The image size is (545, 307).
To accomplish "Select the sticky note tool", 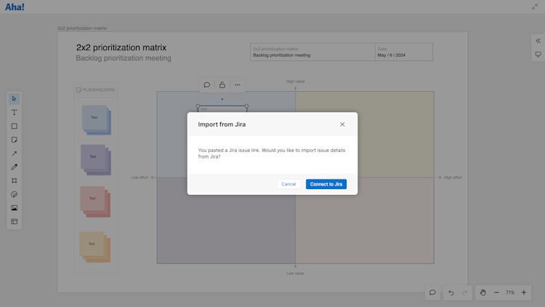I will click(x=15, y=140).
